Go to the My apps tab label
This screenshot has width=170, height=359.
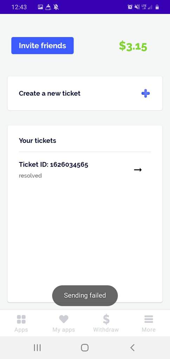click(x=63, y=330)
